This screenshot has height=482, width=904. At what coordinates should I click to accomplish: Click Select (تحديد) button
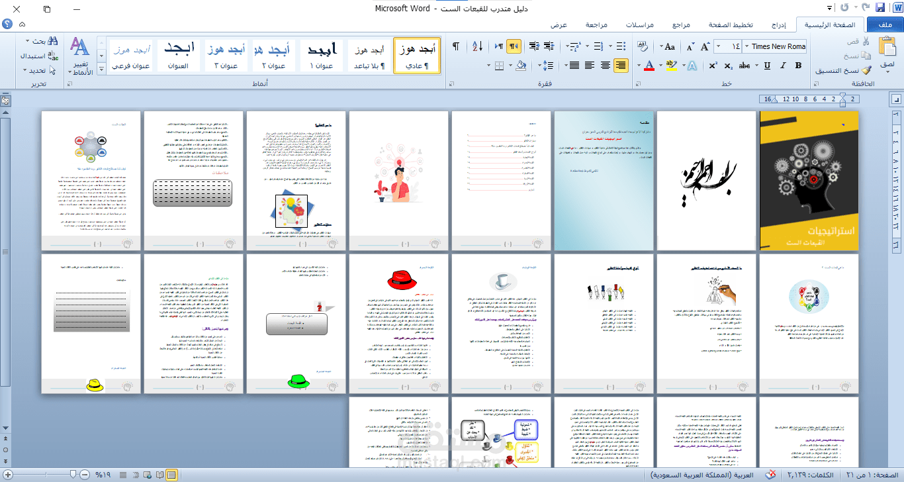pyautogui.click(x=41, y=71)
